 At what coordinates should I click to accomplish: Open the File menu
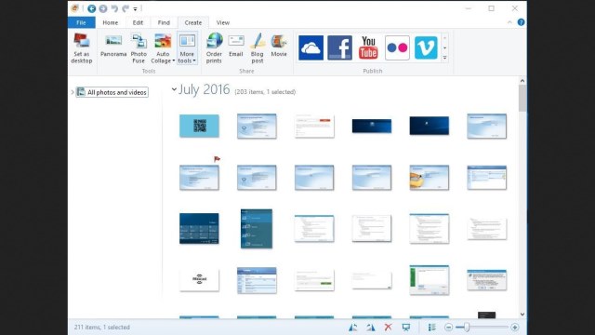(81, 22)
